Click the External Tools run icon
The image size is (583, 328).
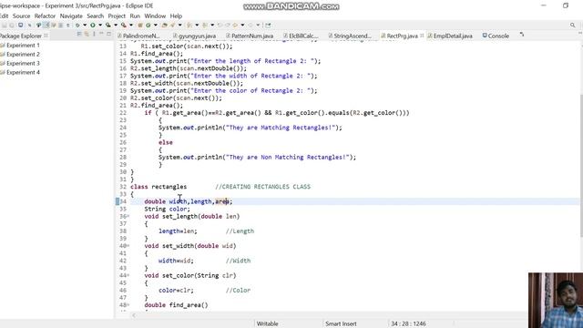pyautogui.click(x=124, y=26)
